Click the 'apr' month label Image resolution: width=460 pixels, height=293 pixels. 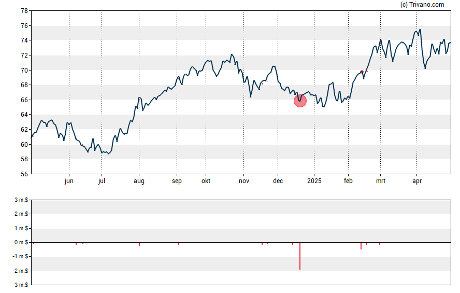click(417, 181)
